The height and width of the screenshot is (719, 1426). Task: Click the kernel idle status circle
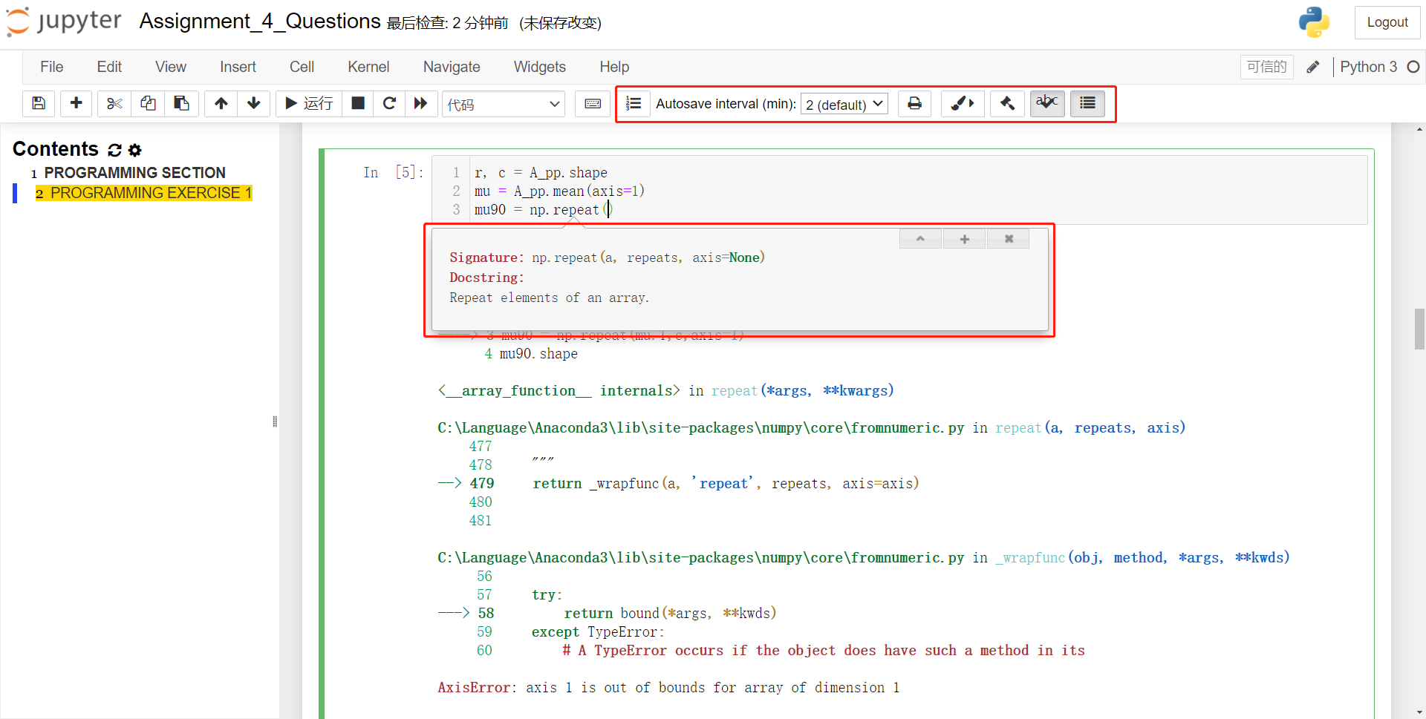[1413, 67]
